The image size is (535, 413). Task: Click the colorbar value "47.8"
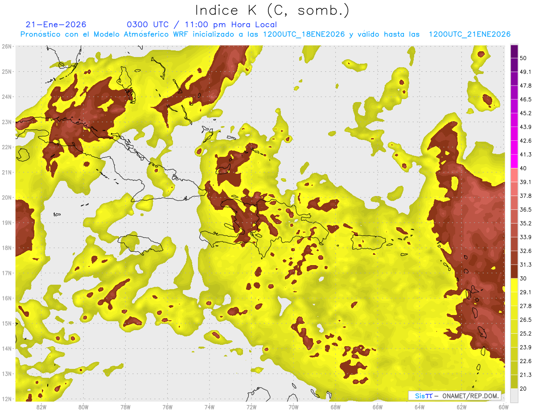tap(525, 86)
